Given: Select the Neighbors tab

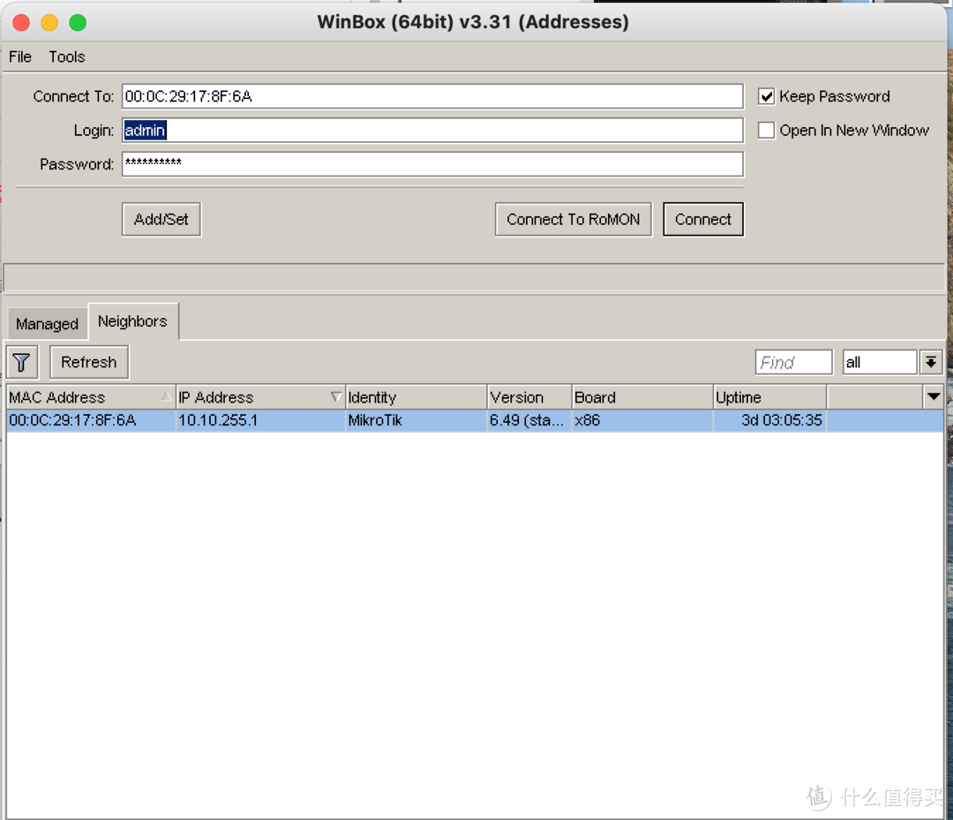Looking at the screenshot, I should pyautogui.click(x=132, y=321).
